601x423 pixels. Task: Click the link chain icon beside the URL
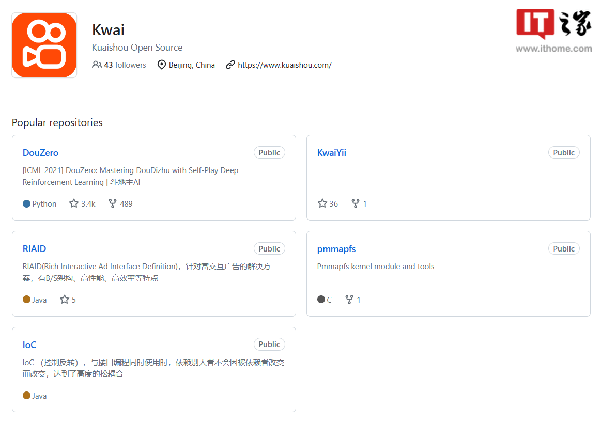tap(230, 65)
